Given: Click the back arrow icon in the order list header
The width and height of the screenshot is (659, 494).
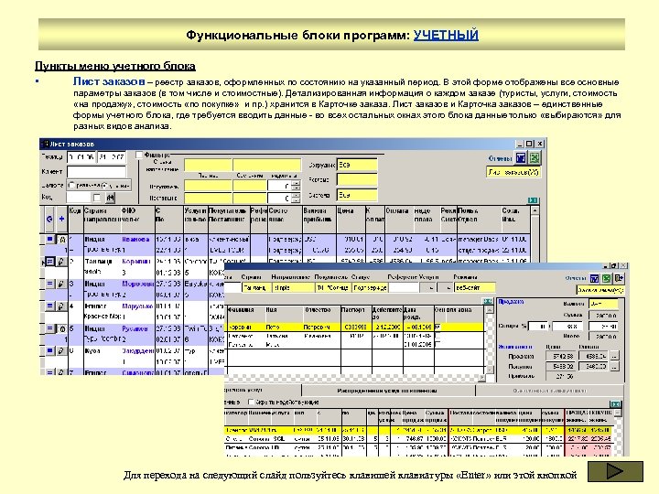Looking at the screenshot, I should (x=49, y=219).
